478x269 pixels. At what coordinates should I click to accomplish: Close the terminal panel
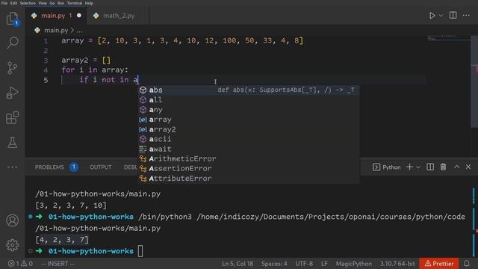[x=468, y=167]
